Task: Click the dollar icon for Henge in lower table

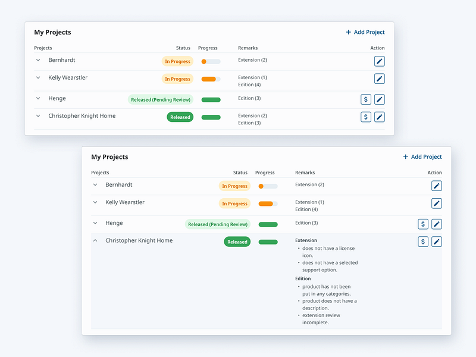Action: [423, 224]
